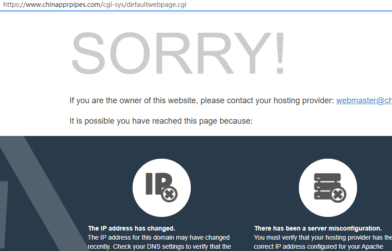Click the large SORRY! heading
The width and height of the screenshot is (392, 251).
pyautogui.click(x=178, y=53)
